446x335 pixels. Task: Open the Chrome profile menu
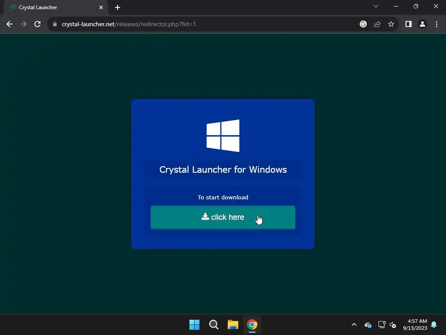[x=422, y=24]
